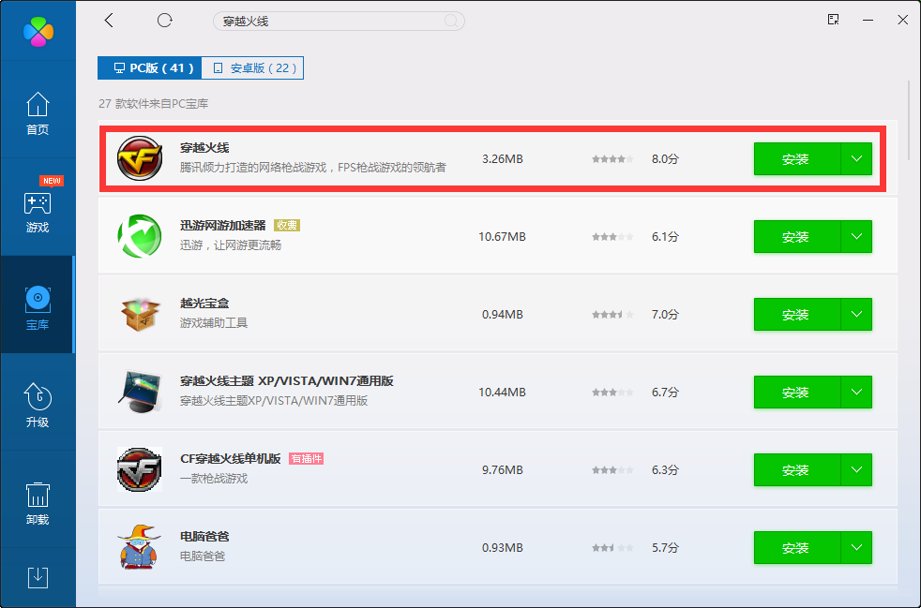Expand install options for 越光宝盒

(x=856, y=315)
